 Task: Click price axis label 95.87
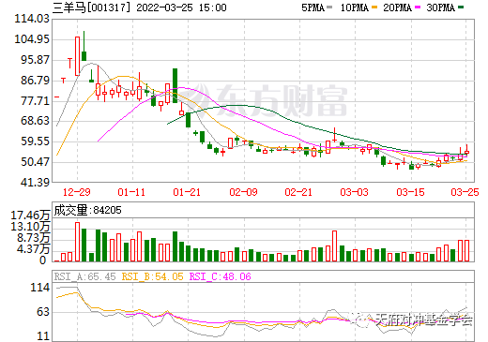(x=35, y=60)
